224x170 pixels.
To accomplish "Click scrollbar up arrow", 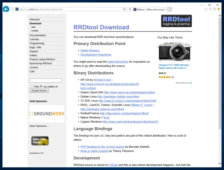I will [220, 16].
